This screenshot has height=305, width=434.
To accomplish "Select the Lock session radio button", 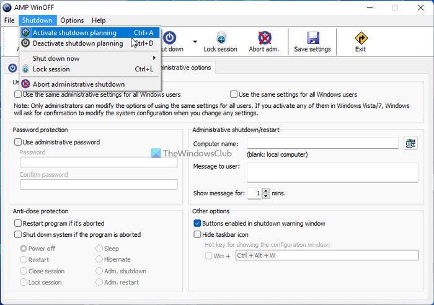I will (x=24, y=282).
